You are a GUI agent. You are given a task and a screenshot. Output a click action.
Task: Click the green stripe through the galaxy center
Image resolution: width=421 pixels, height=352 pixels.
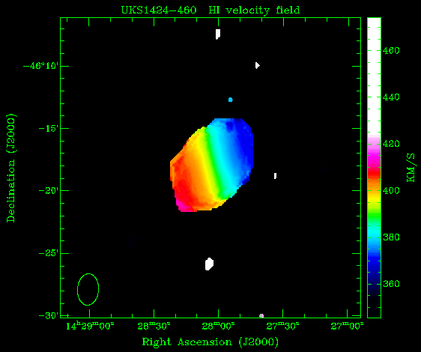pos(213,164)
